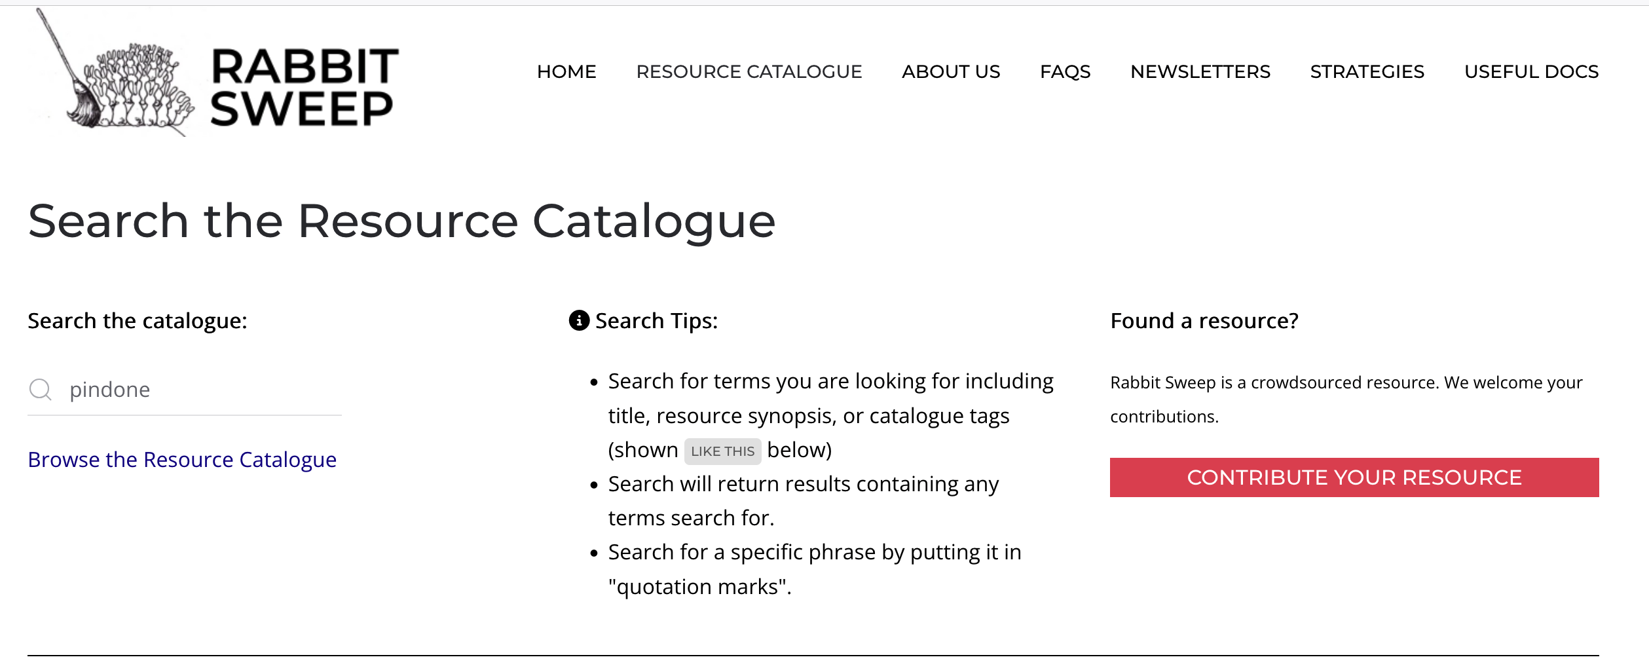Click the Search the Resource Catalogue heading

click(401, 221)
